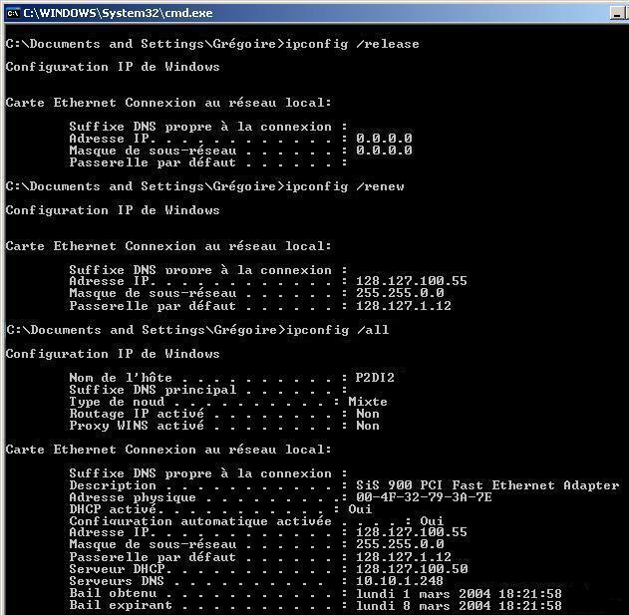Screen dimensions: 629x615
Task: Select 128.127.100.55 in the /all output
Action: click(x=412, y=532)
